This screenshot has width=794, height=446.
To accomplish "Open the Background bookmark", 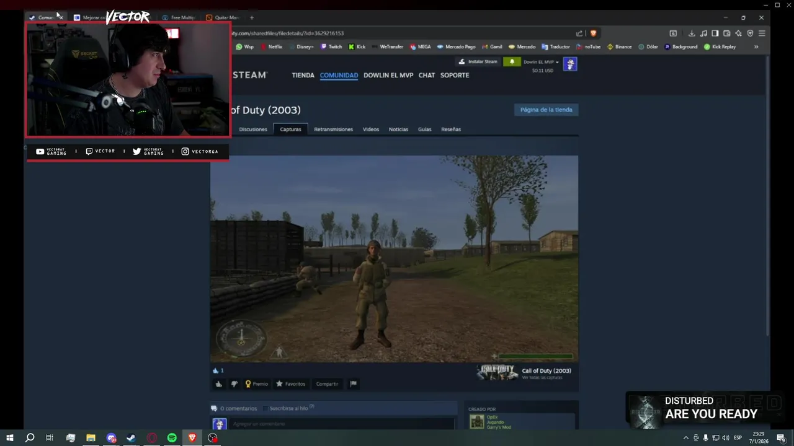I will point(680,47).
